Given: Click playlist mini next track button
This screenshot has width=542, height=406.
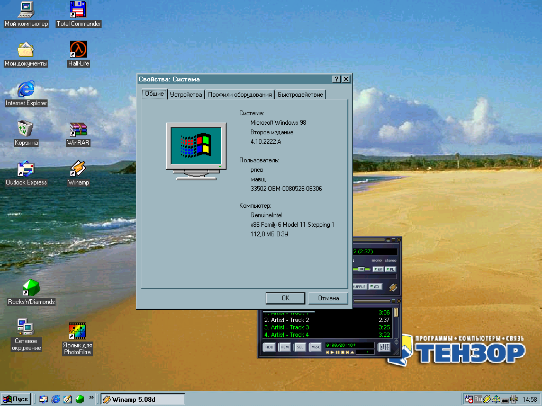Looking at the screenshot, I should tap(347, 353).
